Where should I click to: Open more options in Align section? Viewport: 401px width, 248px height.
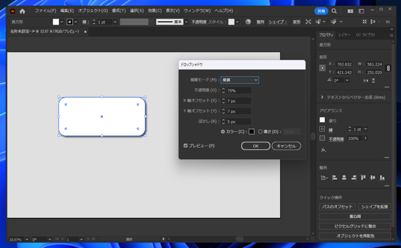pos(387,186)
